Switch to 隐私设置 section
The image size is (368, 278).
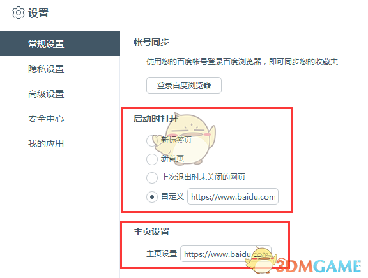pyautogui.click(x=46, y=69)
